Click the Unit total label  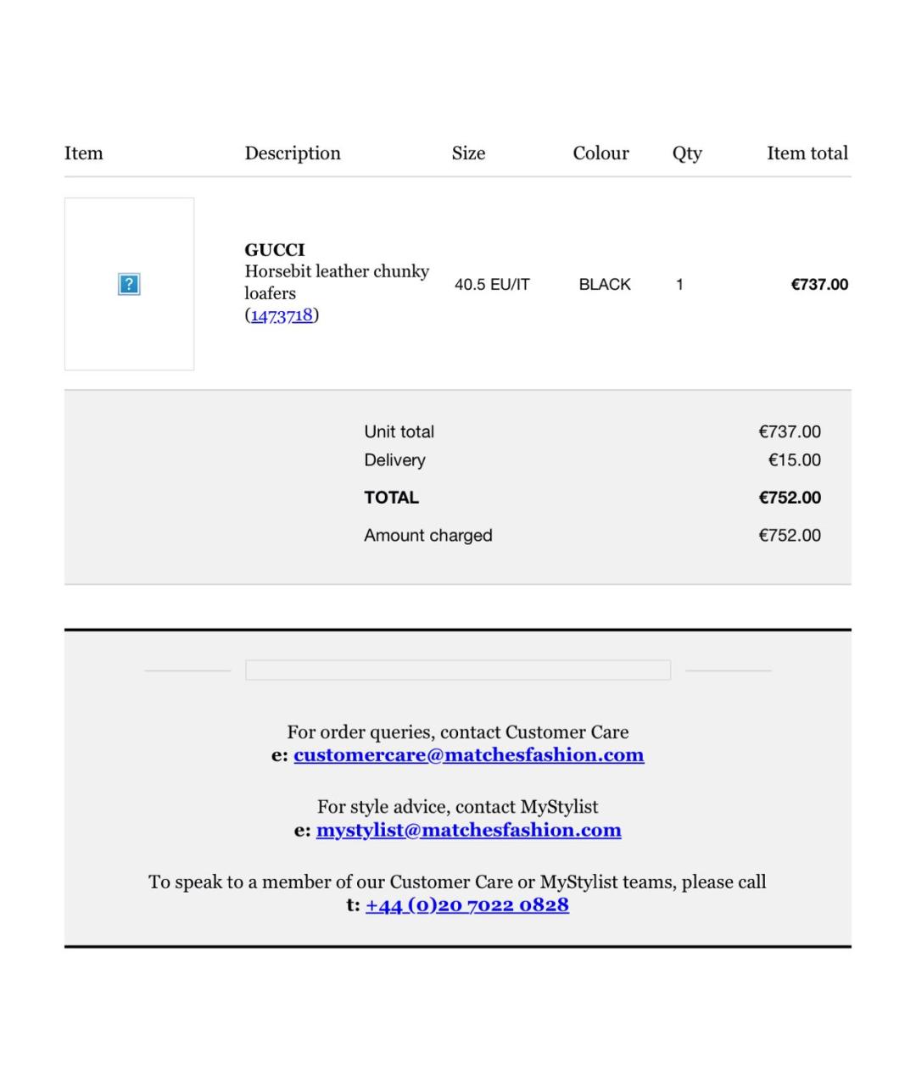(x=399, y=431)
